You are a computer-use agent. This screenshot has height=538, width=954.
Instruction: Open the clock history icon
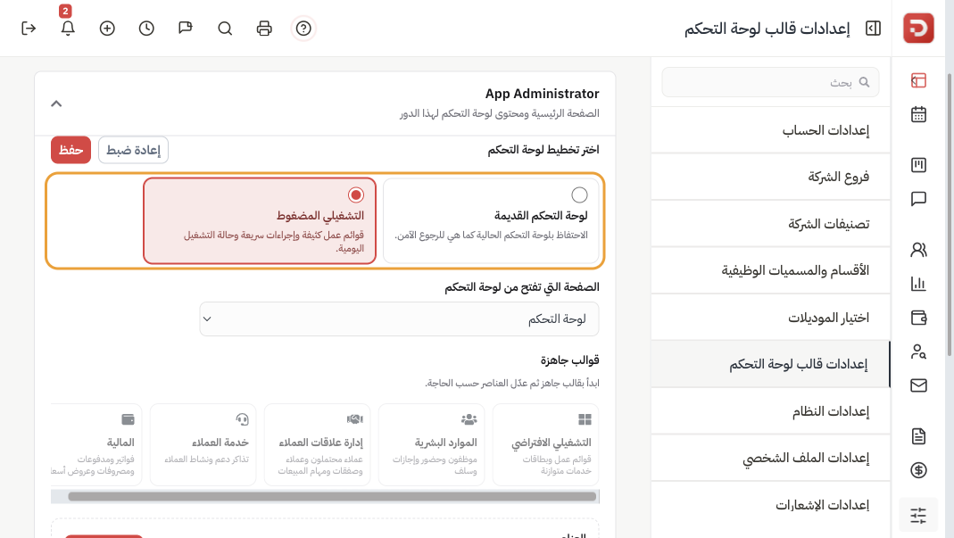click(x=146, y=28)
